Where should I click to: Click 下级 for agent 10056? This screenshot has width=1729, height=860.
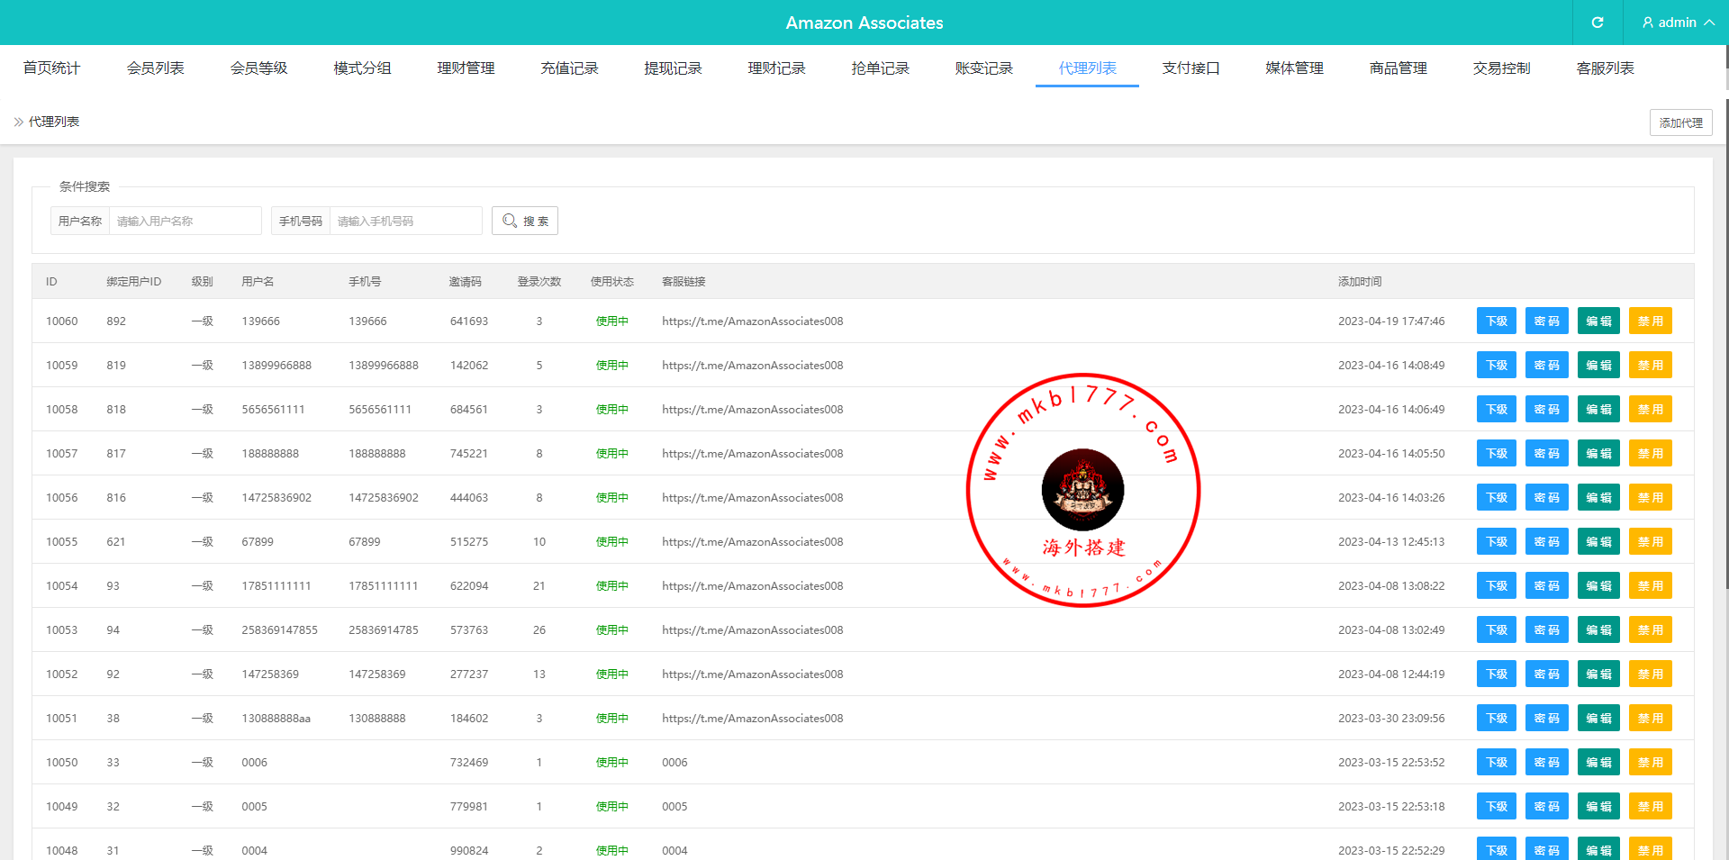[1497, 497]
